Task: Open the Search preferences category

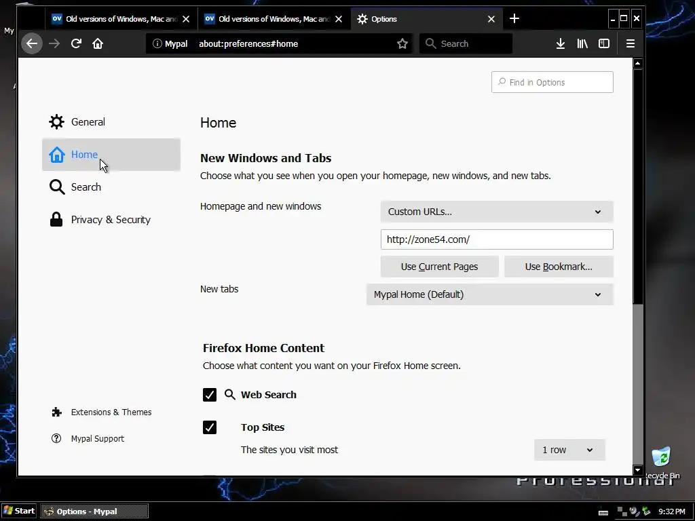Action: coord(111,187)
